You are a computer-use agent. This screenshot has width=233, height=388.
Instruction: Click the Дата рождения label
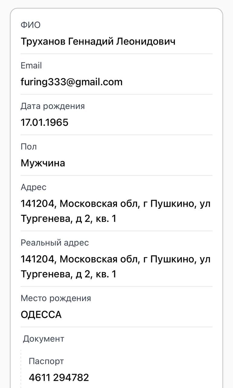pyautogui.click(x=53, y=106)
